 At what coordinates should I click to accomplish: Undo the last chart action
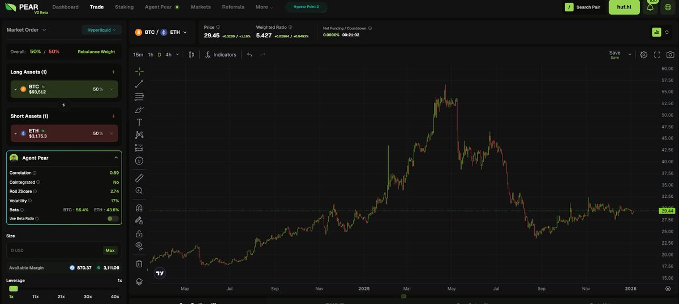[x=250, y=55]
